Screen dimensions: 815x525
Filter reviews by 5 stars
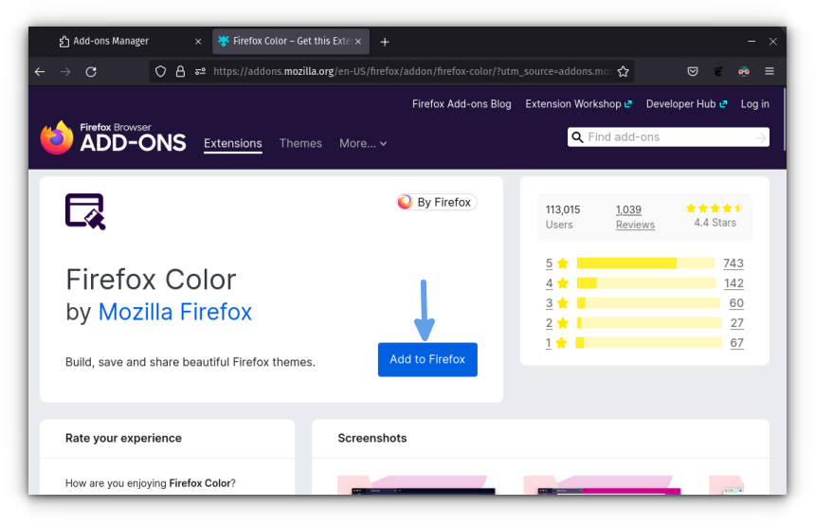[x=556, y=263]
